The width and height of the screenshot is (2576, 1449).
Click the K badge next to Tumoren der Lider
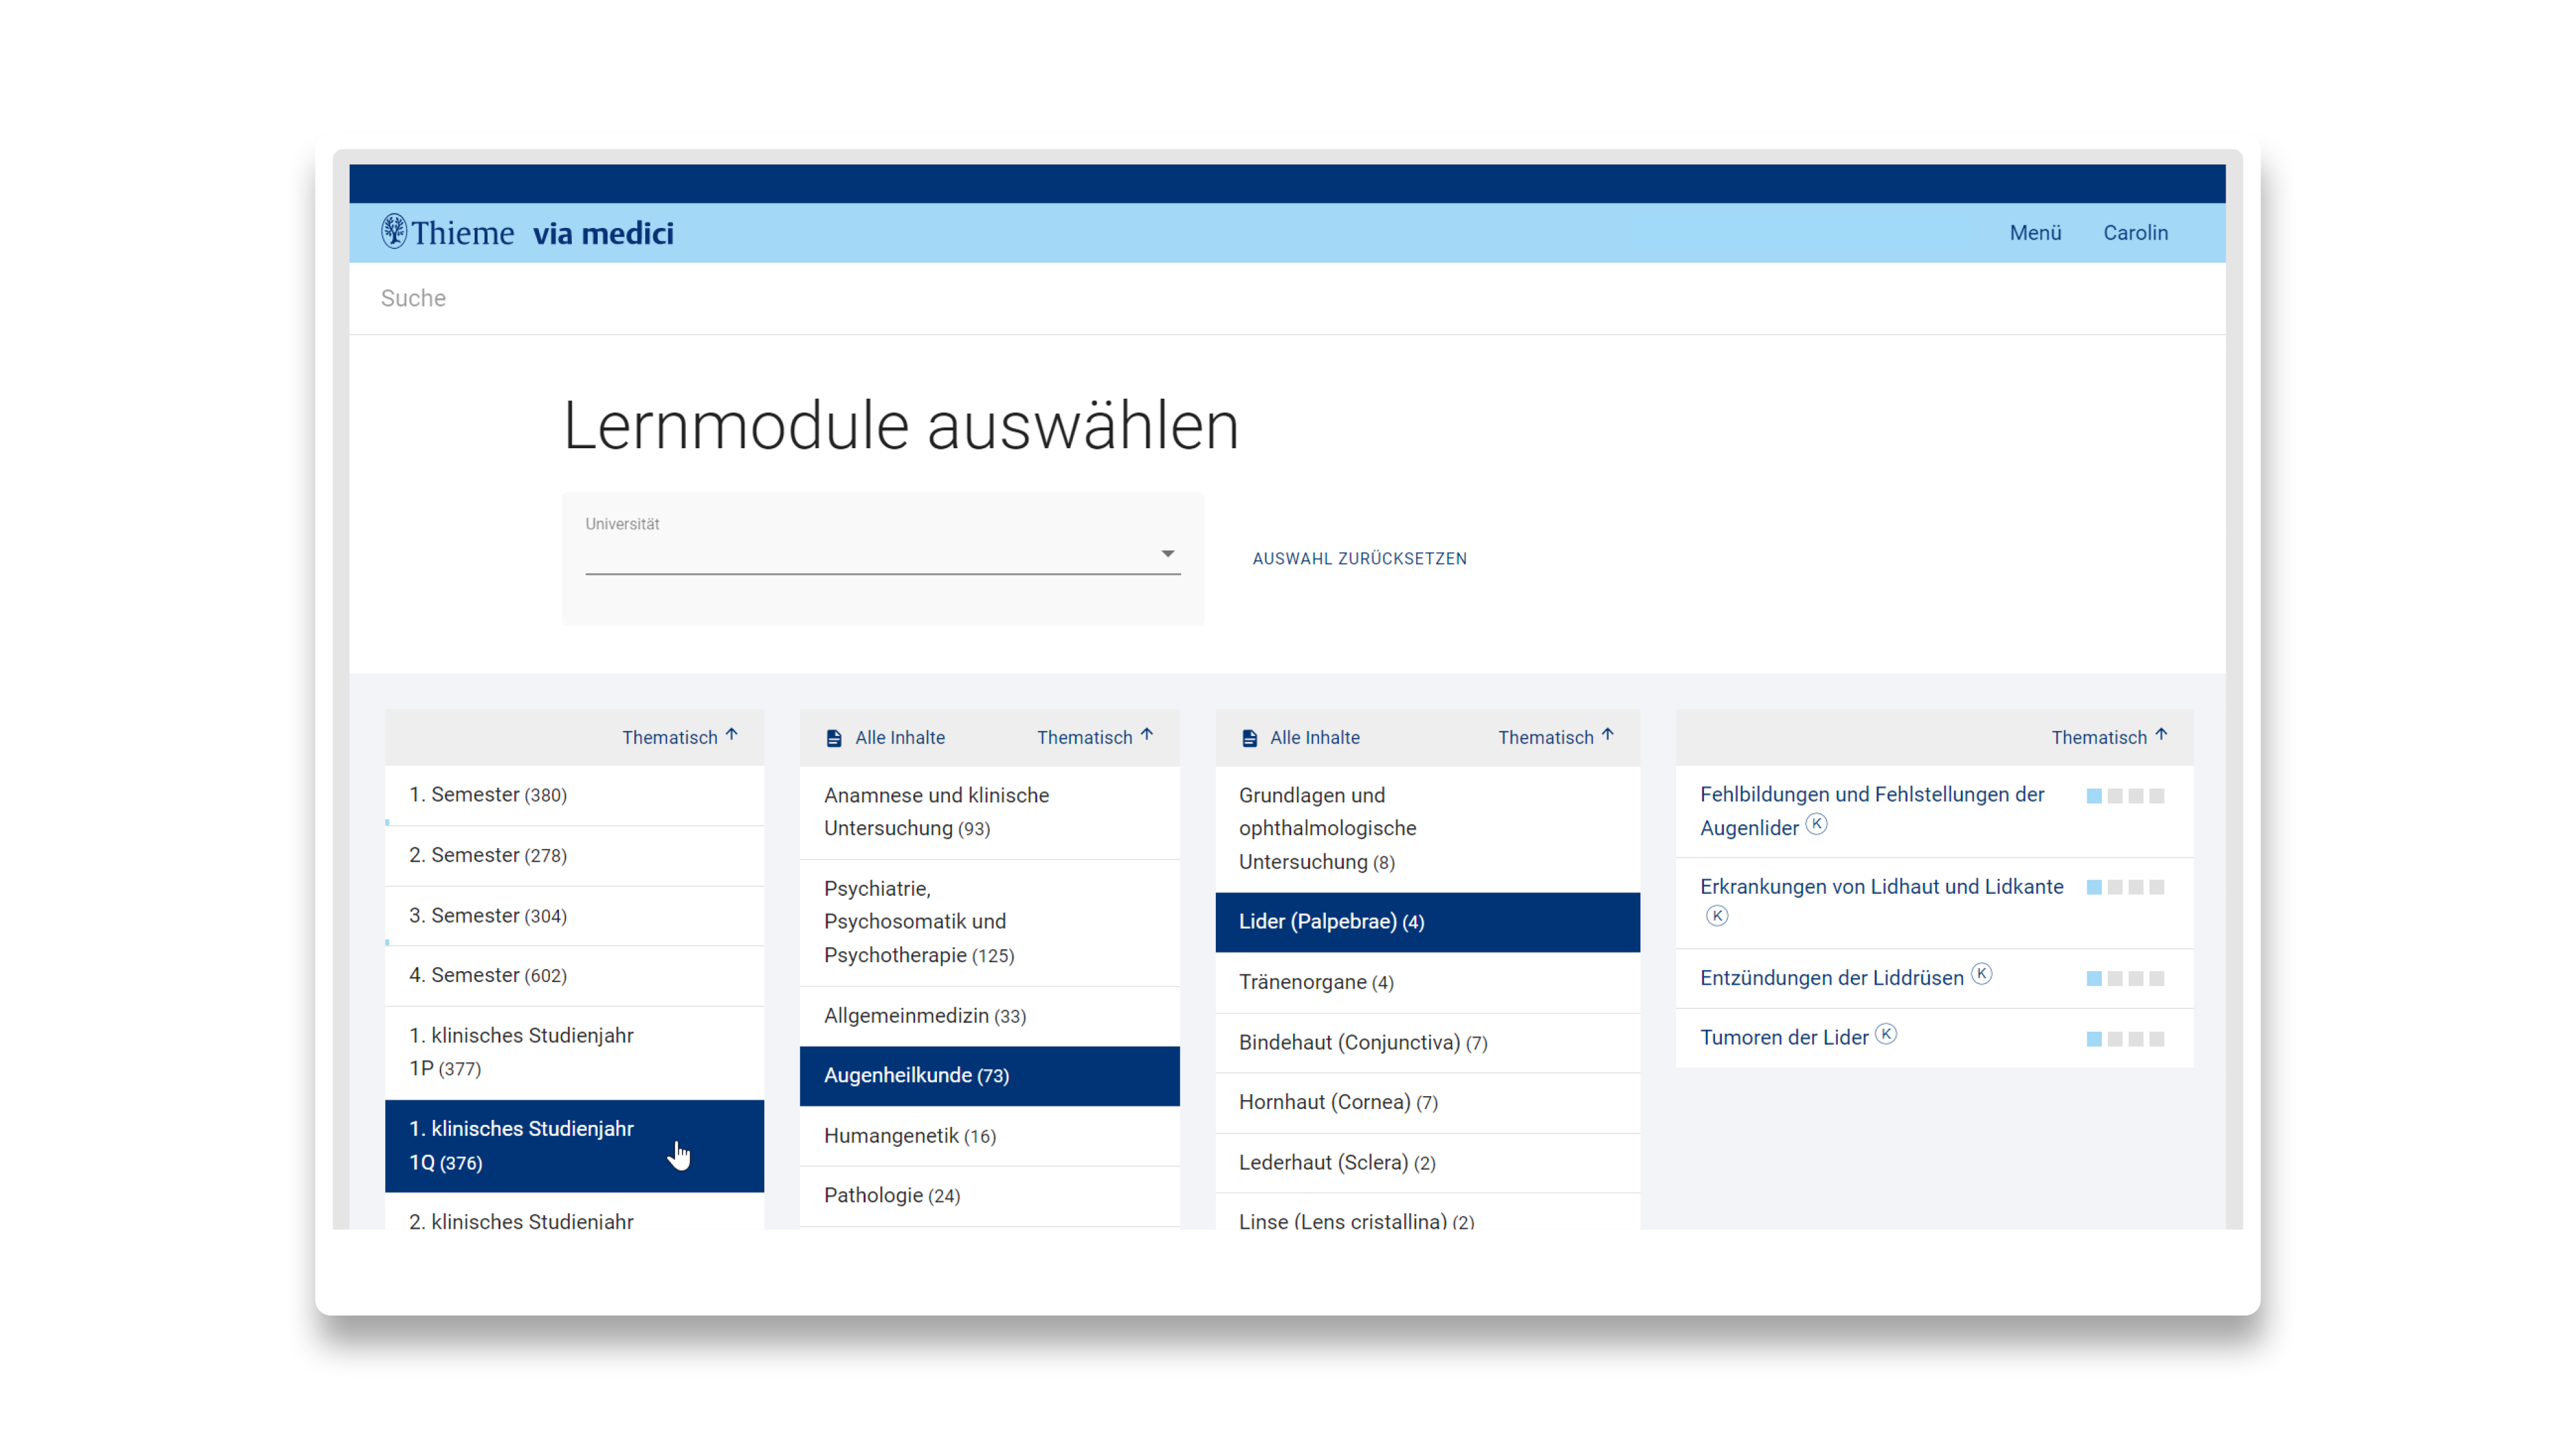point(1885,1034)
